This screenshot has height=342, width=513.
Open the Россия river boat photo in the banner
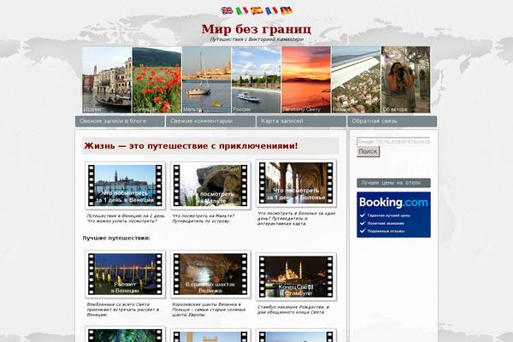pyautogui.click(x=256, y=80)
